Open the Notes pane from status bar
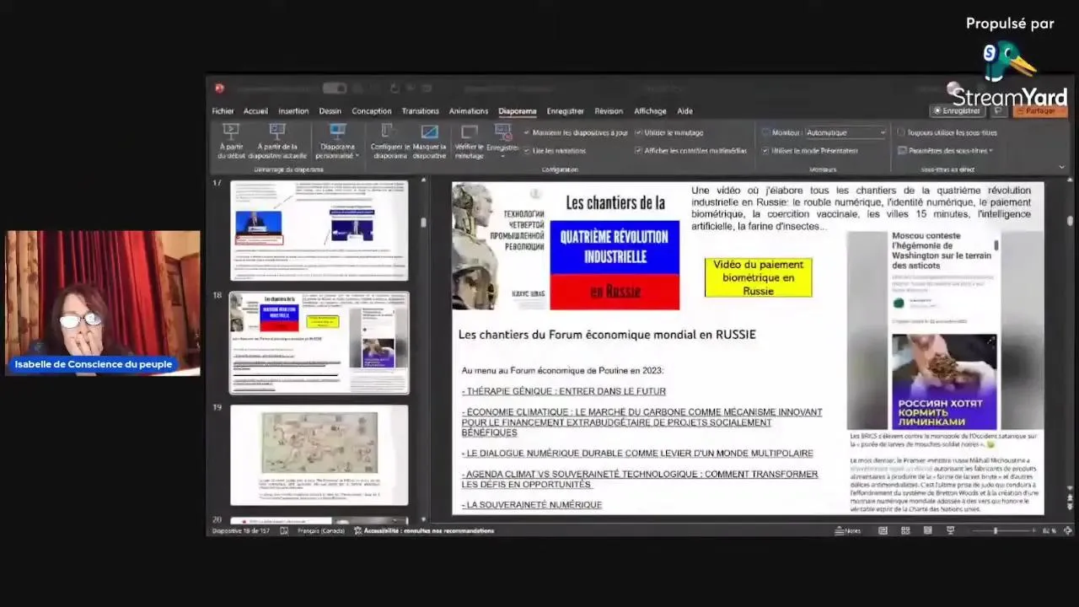The width and height of the screenshot is (1079, 607). (x=848, y=531)
